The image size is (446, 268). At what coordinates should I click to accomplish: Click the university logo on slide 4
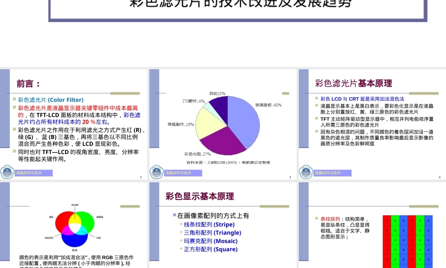[x=306, y=172]
